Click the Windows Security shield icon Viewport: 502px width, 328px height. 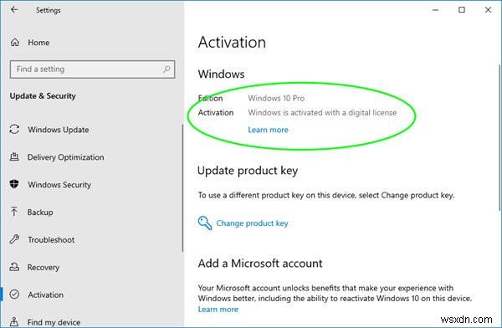(14, 184)
